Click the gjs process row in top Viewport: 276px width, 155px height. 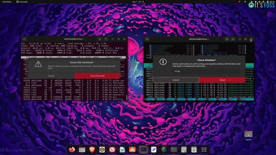pos(74,97)
